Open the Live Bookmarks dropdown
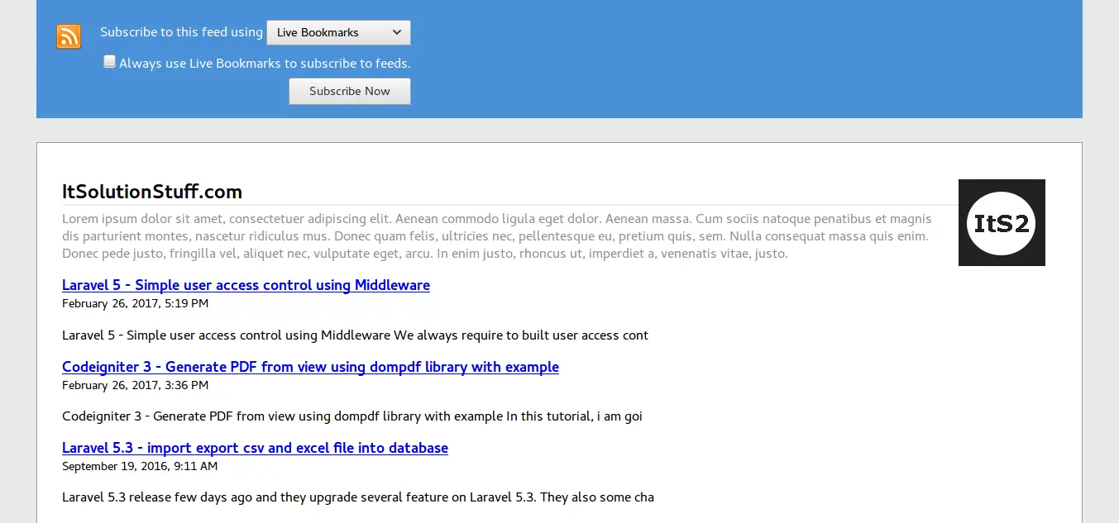Screen dimensions: 1119x523 click(338, 32)
